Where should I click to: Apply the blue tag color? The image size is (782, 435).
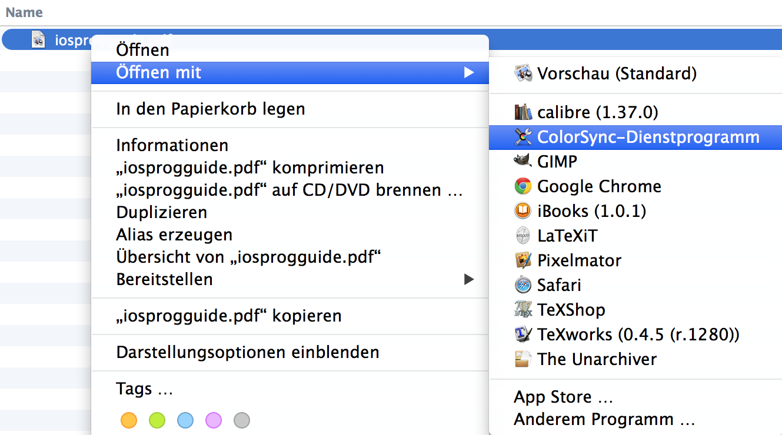[x=185, y=420]
